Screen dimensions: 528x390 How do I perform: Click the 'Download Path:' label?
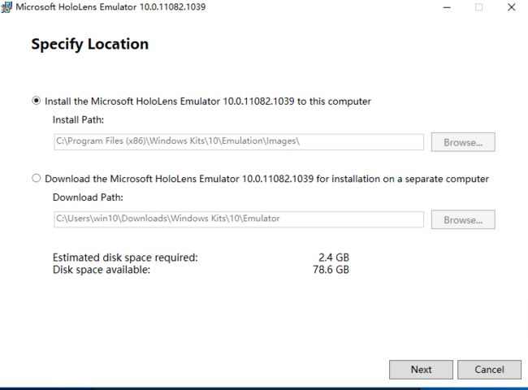tap(88, 197)
